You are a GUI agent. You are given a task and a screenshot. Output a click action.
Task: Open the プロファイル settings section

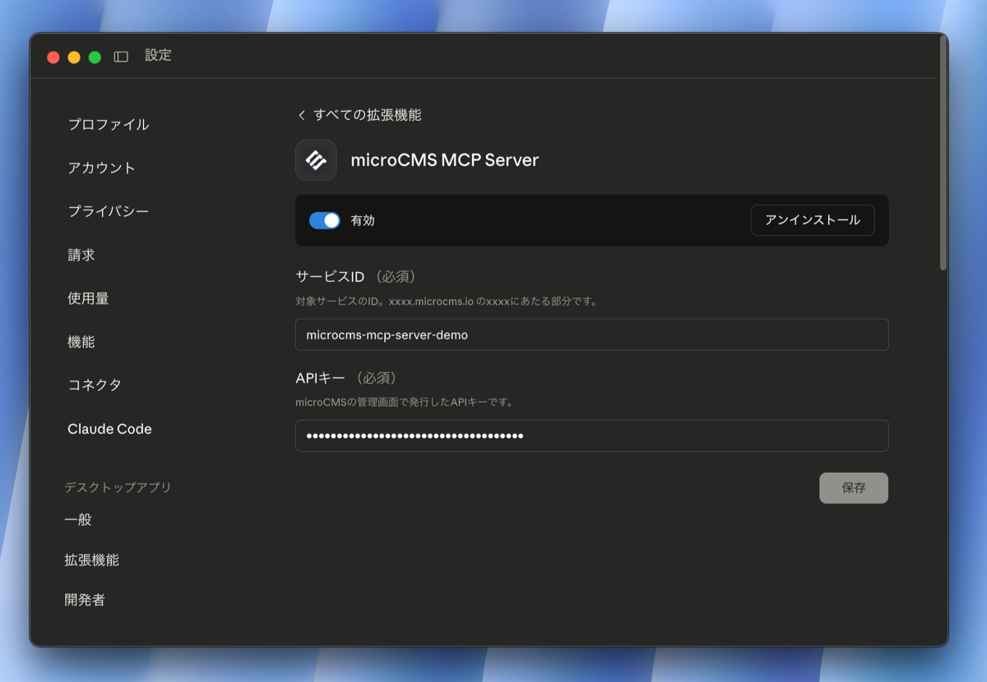[x=109, y=125]
